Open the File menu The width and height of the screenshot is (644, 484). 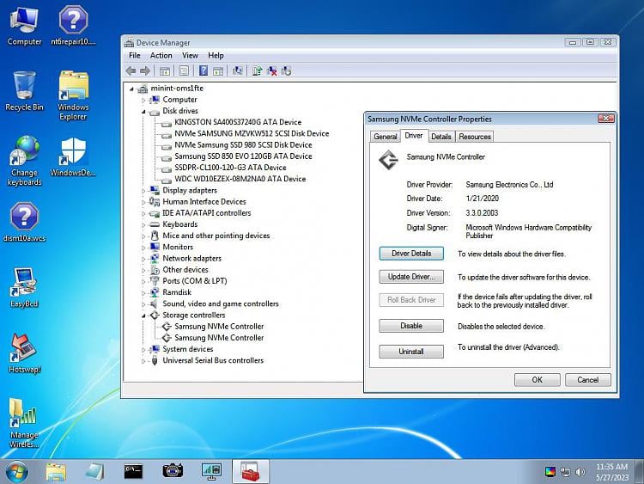pyautogui.click(x=134, y=56)
